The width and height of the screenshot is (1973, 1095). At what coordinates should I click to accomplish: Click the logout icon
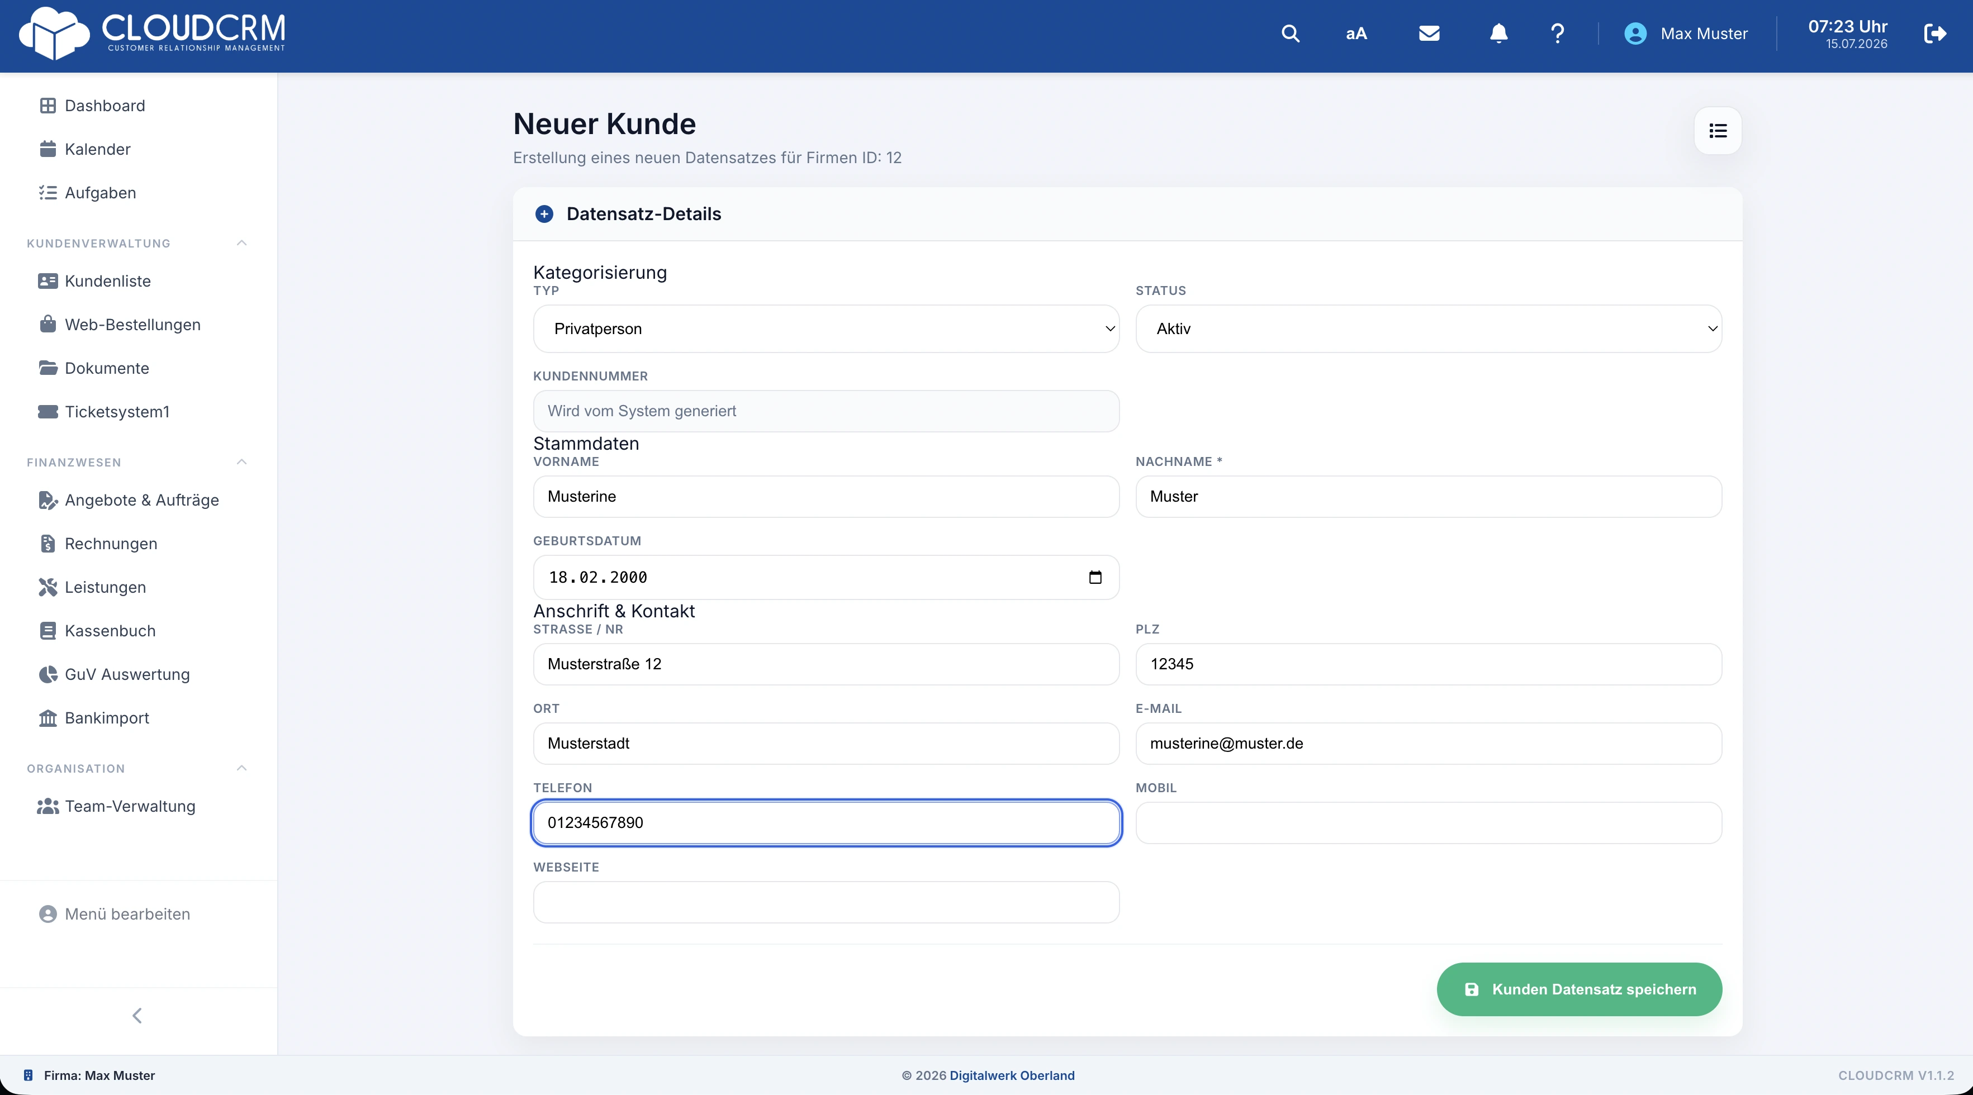pyautogui.click(x=1936, y=34)
